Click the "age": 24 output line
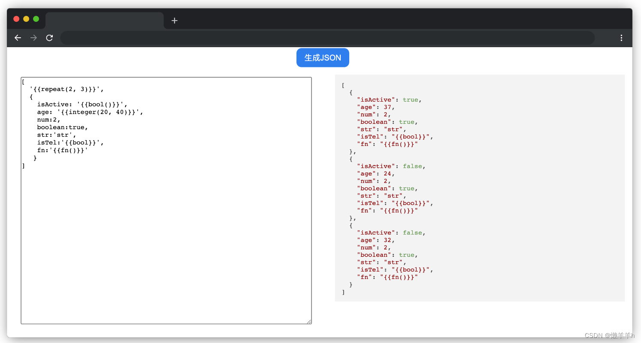The height and width of the screenshot is (343, 641). [376, 174]
